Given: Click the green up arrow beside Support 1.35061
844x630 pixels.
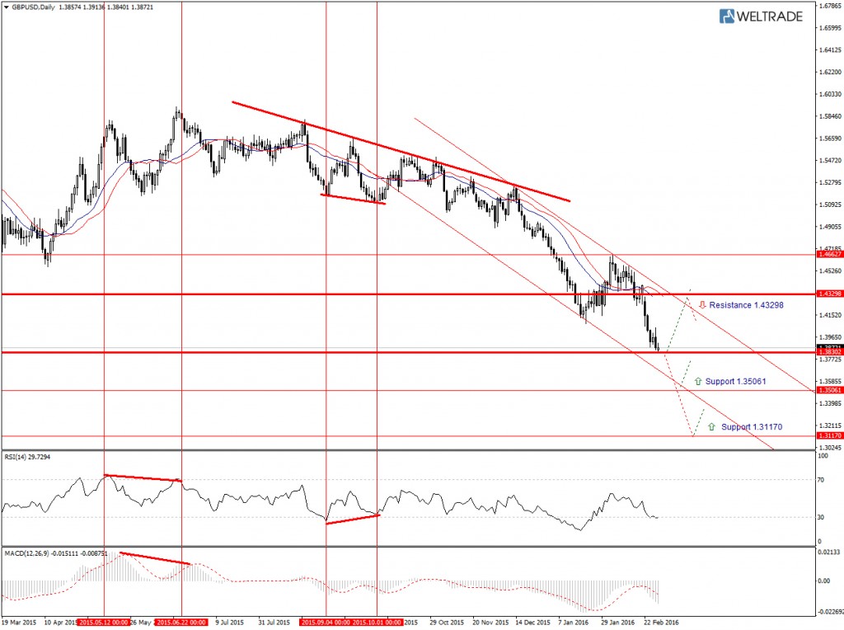Looking at the screenshot, I should pyautogui.click(x=698, y=381).
